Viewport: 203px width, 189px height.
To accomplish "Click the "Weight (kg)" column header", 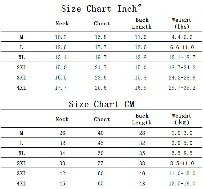I will [182, 119].
